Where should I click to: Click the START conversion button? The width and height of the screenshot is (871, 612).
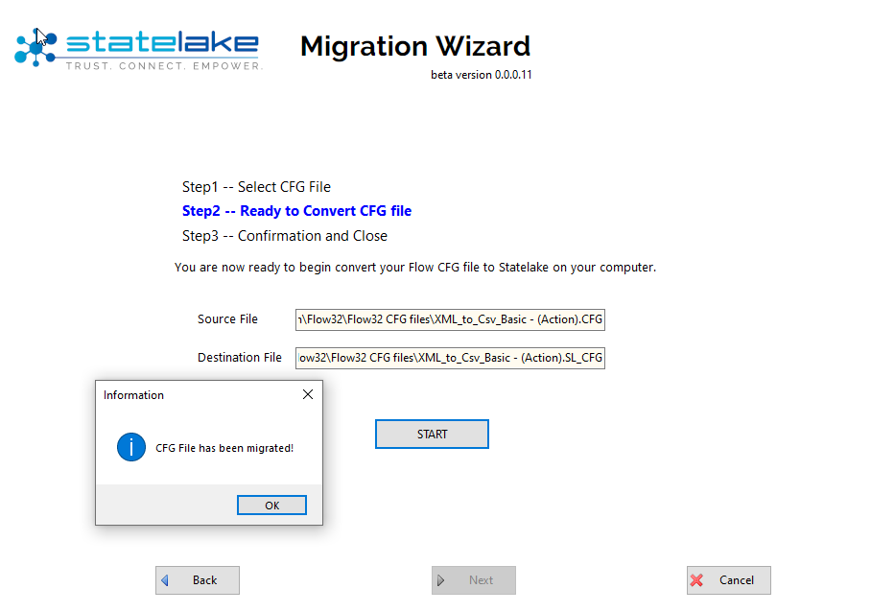point(432,434)
